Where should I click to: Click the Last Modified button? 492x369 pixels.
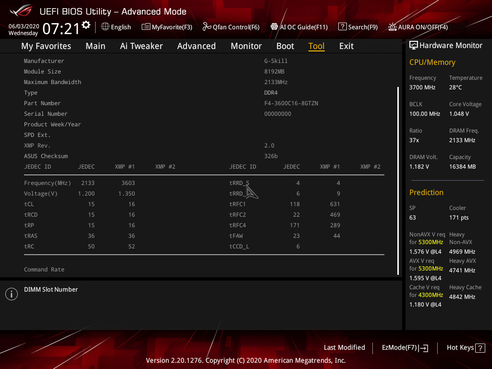click(x=344, y=347)
